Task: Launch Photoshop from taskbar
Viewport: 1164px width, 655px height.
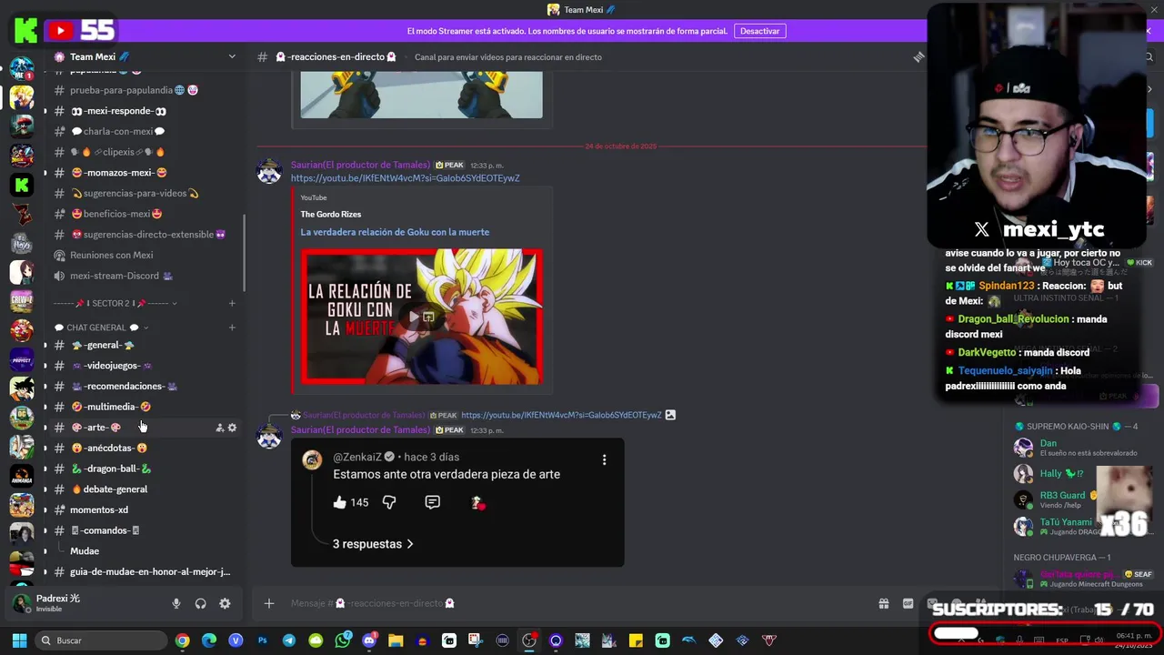Action: tap(263, 640)
